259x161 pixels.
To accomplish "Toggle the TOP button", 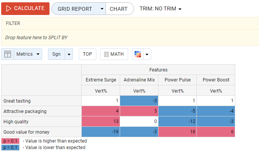I will tap(87, 54).
